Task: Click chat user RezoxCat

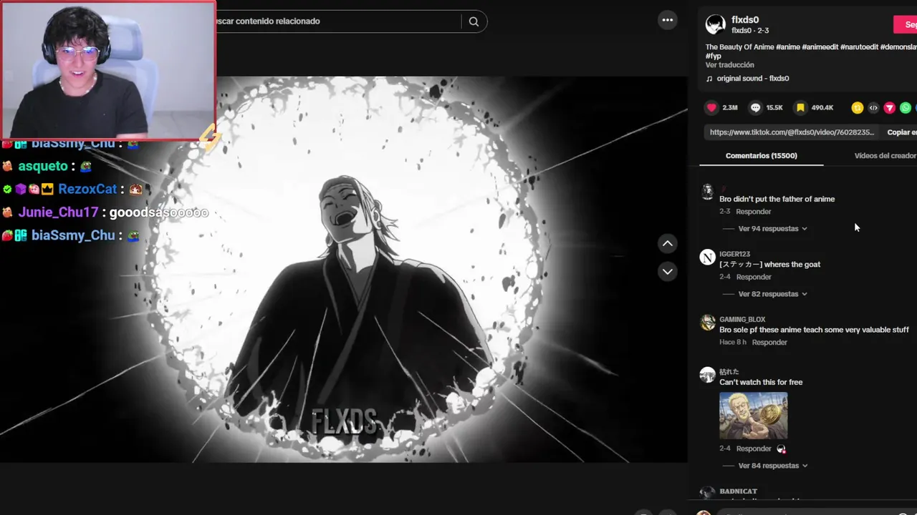Action: pos(87,190)
